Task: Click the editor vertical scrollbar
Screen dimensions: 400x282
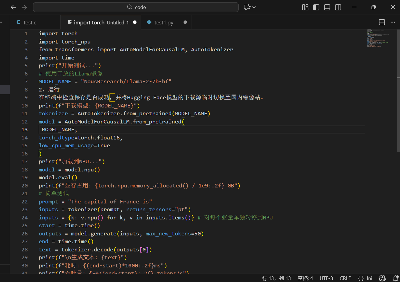Action: [x=398, y=91]
